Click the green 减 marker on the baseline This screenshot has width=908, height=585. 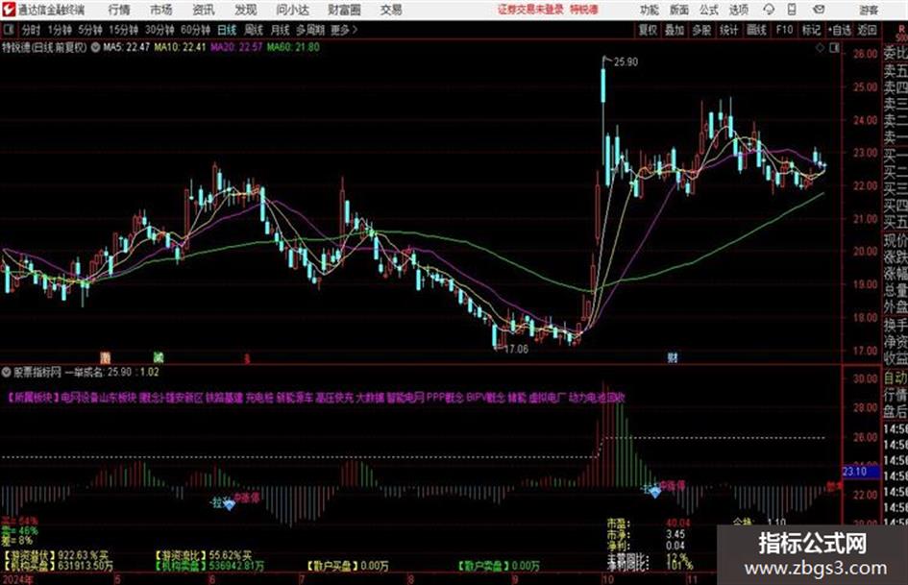159,357
